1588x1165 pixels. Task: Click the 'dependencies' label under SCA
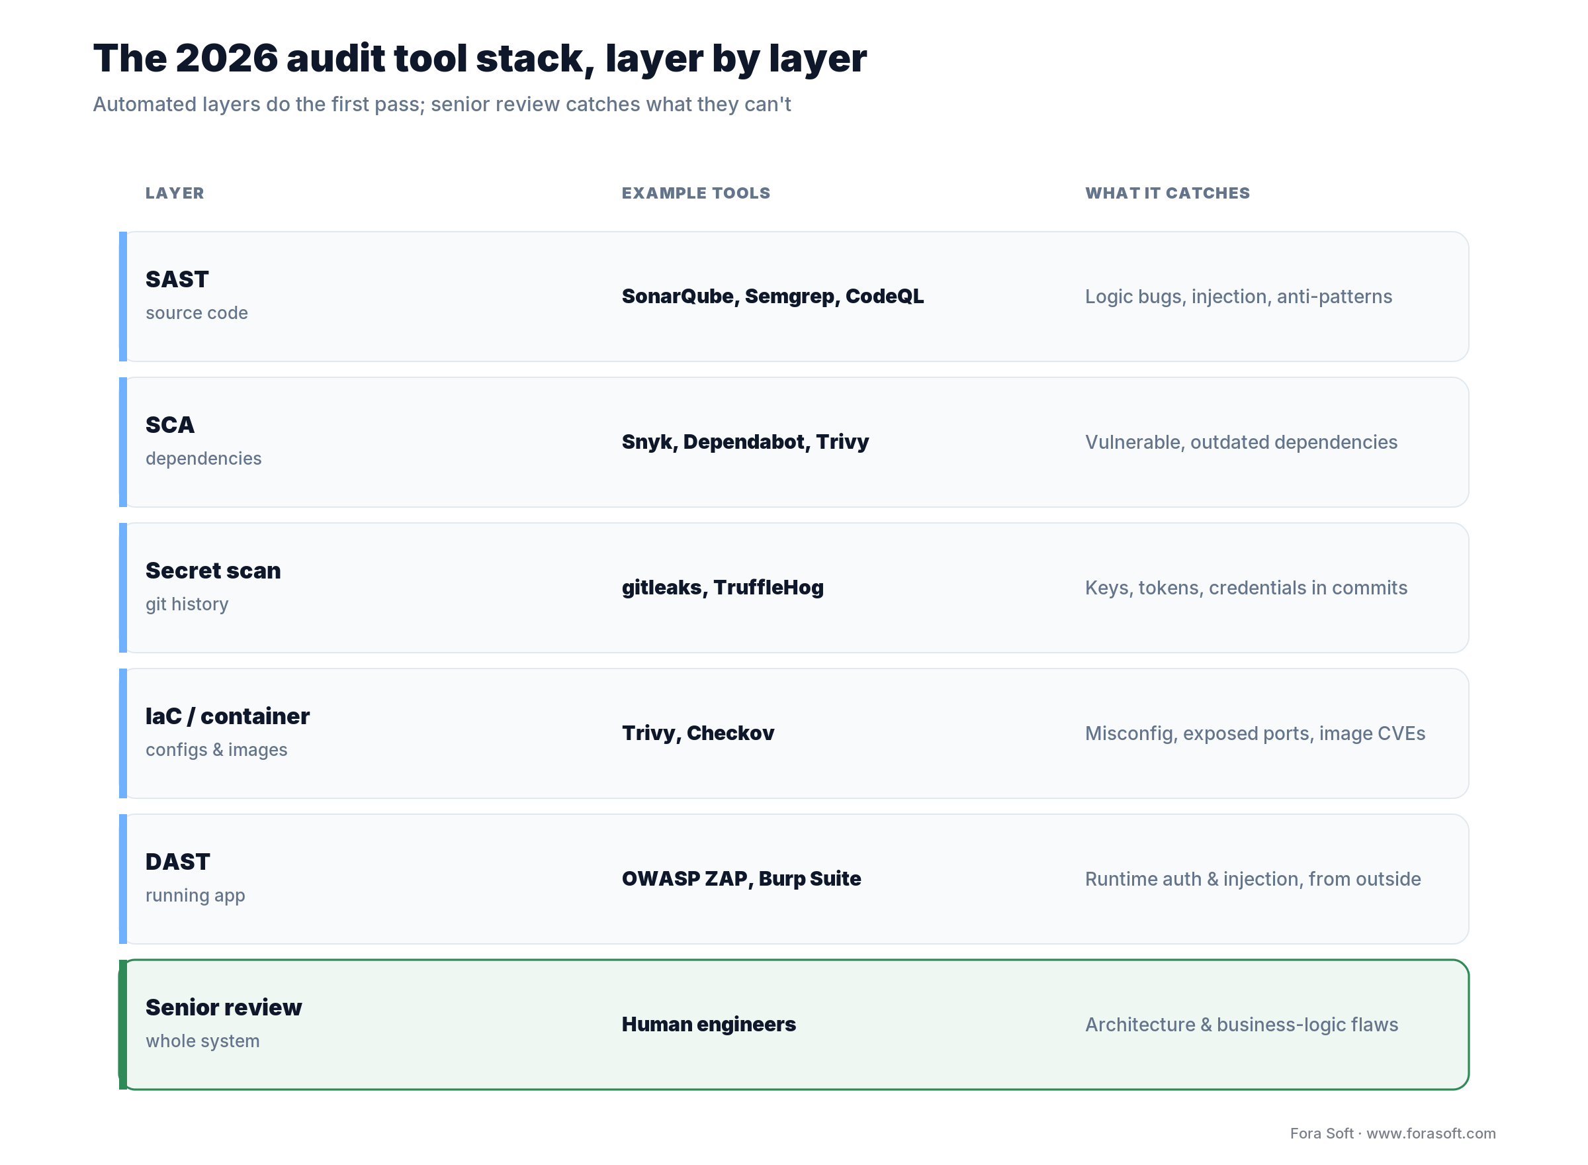tap(204, 458)
